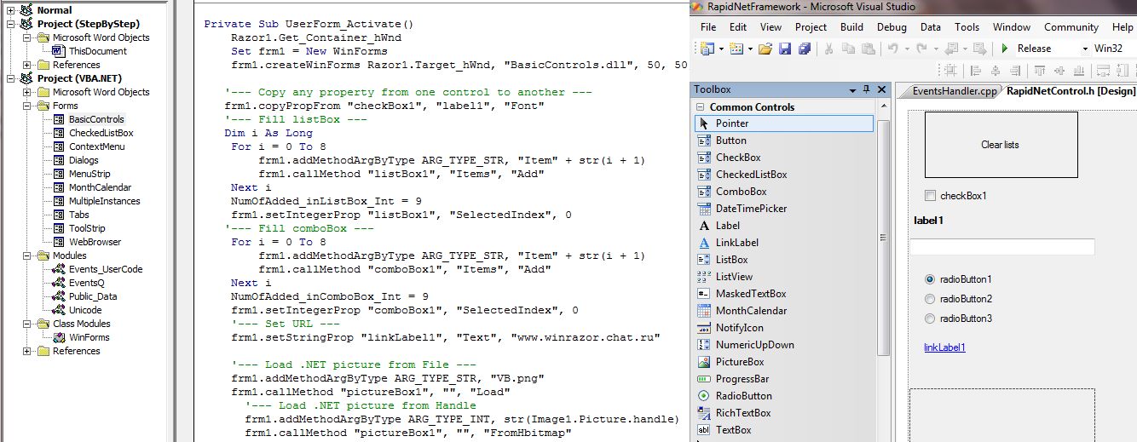Click Align to Grid layout icon
This screenshot has height=442, width=1137.
[949, 71]
